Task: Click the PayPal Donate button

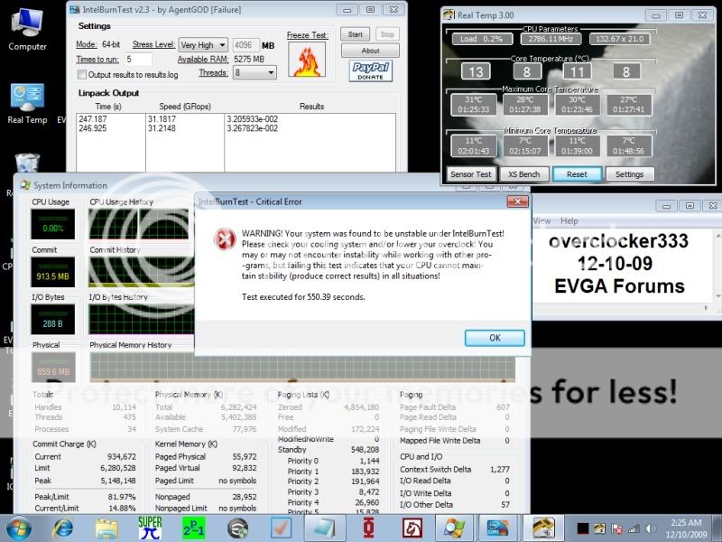Action: pyautogui.click(x=370, y=70)
